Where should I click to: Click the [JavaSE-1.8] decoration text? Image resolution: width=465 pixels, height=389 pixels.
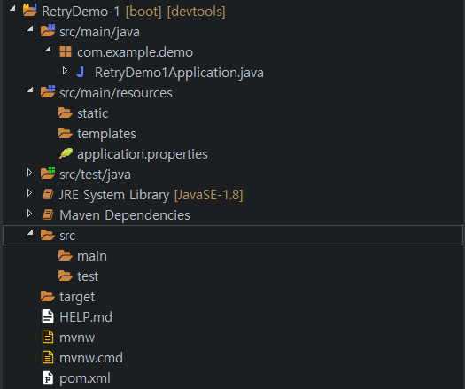click(x=209, y=195)
